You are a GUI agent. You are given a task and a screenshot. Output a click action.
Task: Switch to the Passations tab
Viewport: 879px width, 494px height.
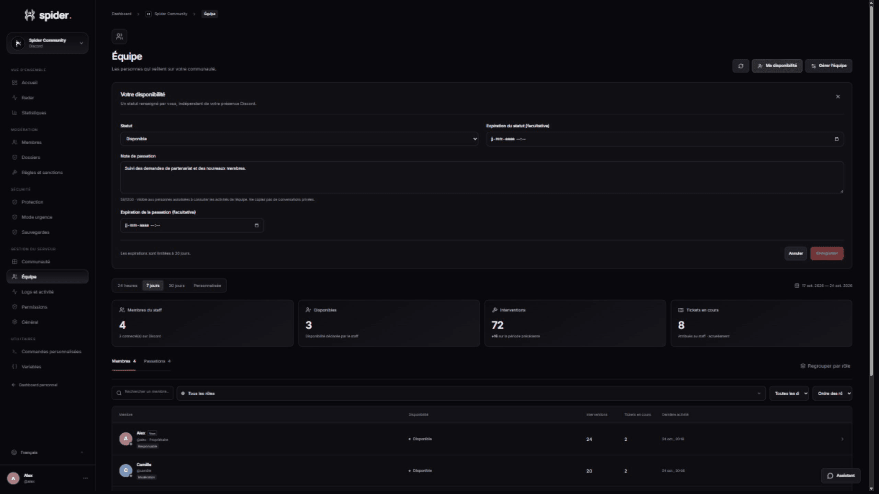(x=157, y=361)
